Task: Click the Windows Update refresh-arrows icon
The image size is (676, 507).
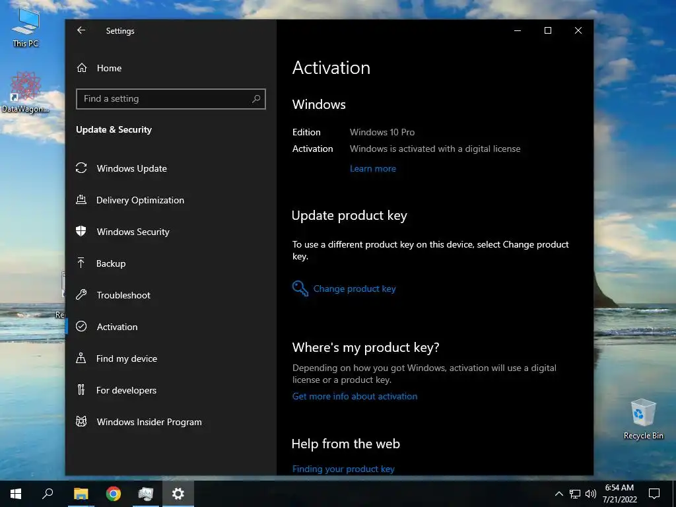Action: (81, 168)
